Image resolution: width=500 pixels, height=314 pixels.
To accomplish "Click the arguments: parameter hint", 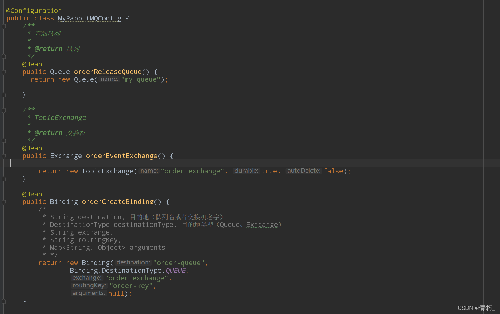I will (89, 293).
